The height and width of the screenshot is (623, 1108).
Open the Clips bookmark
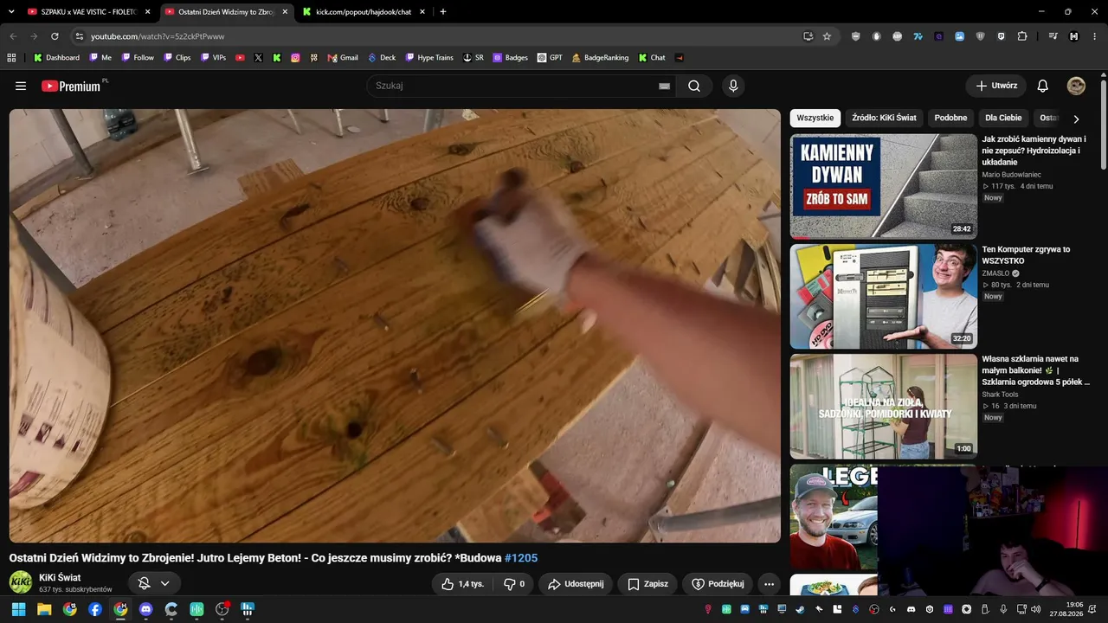point(177,58)
